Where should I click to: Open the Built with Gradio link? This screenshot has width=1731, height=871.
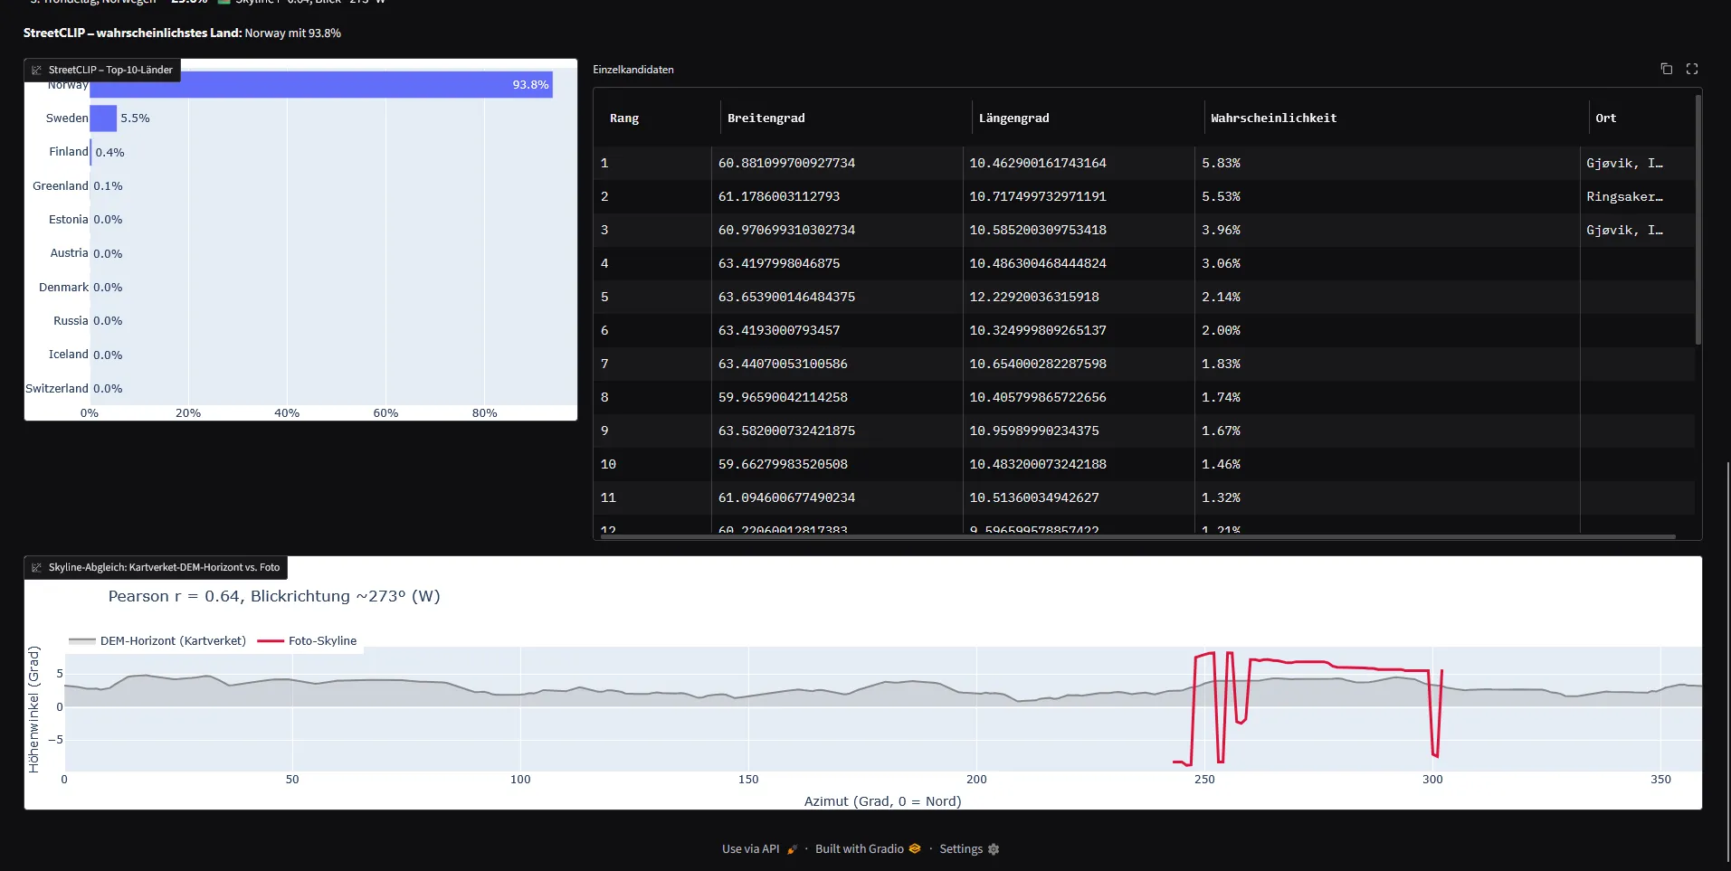867,849
